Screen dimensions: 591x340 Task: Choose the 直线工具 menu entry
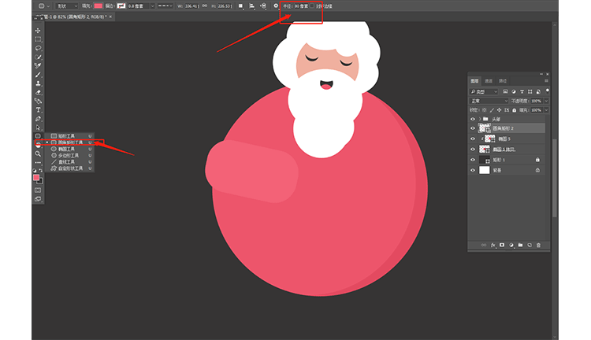(x=69, y=162)
